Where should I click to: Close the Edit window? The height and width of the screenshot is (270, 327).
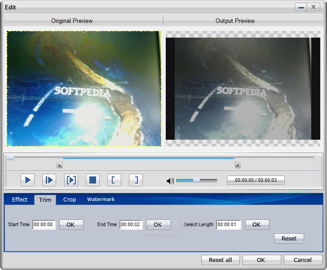pyautogui.click(x=314, y=7)
